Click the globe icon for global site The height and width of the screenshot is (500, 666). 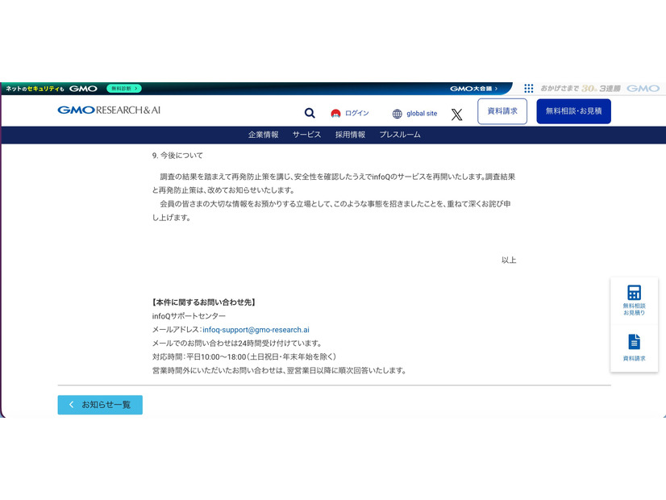[398, 114]
